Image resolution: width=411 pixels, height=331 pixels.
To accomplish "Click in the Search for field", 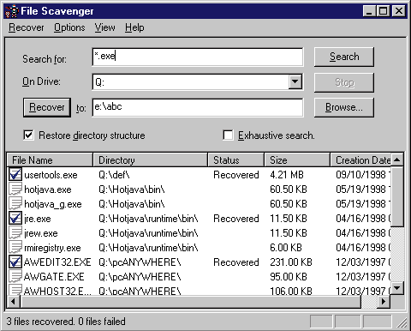I will click(x=198, y=57).
